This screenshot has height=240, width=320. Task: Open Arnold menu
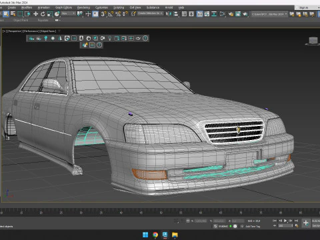pos(169,7)
